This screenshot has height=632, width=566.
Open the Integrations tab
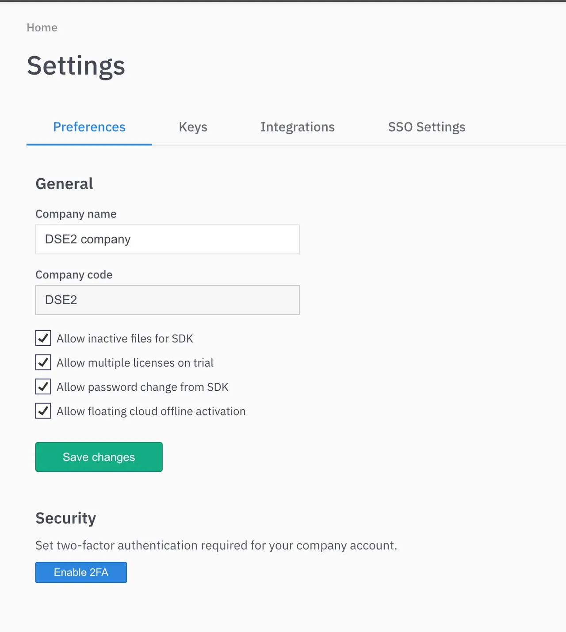click(x=298, y=127)
